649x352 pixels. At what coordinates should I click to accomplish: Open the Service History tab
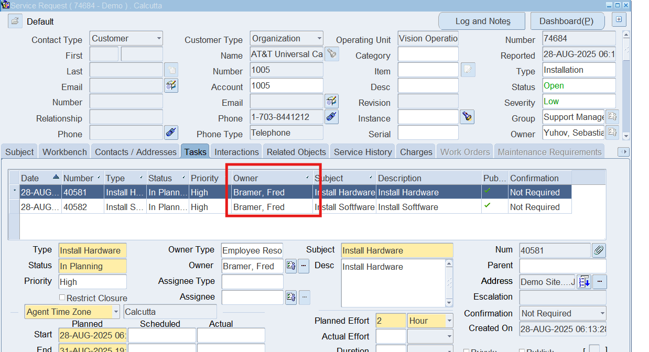(363, 152)
